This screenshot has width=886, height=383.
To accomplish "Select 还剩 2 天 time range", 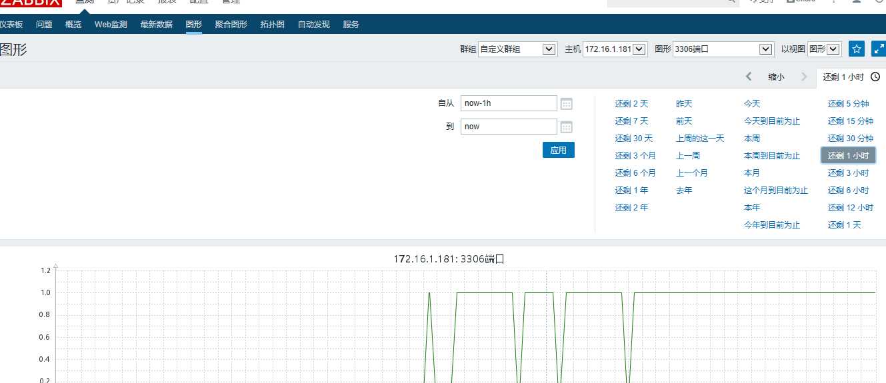I will (x=631, y=104).
